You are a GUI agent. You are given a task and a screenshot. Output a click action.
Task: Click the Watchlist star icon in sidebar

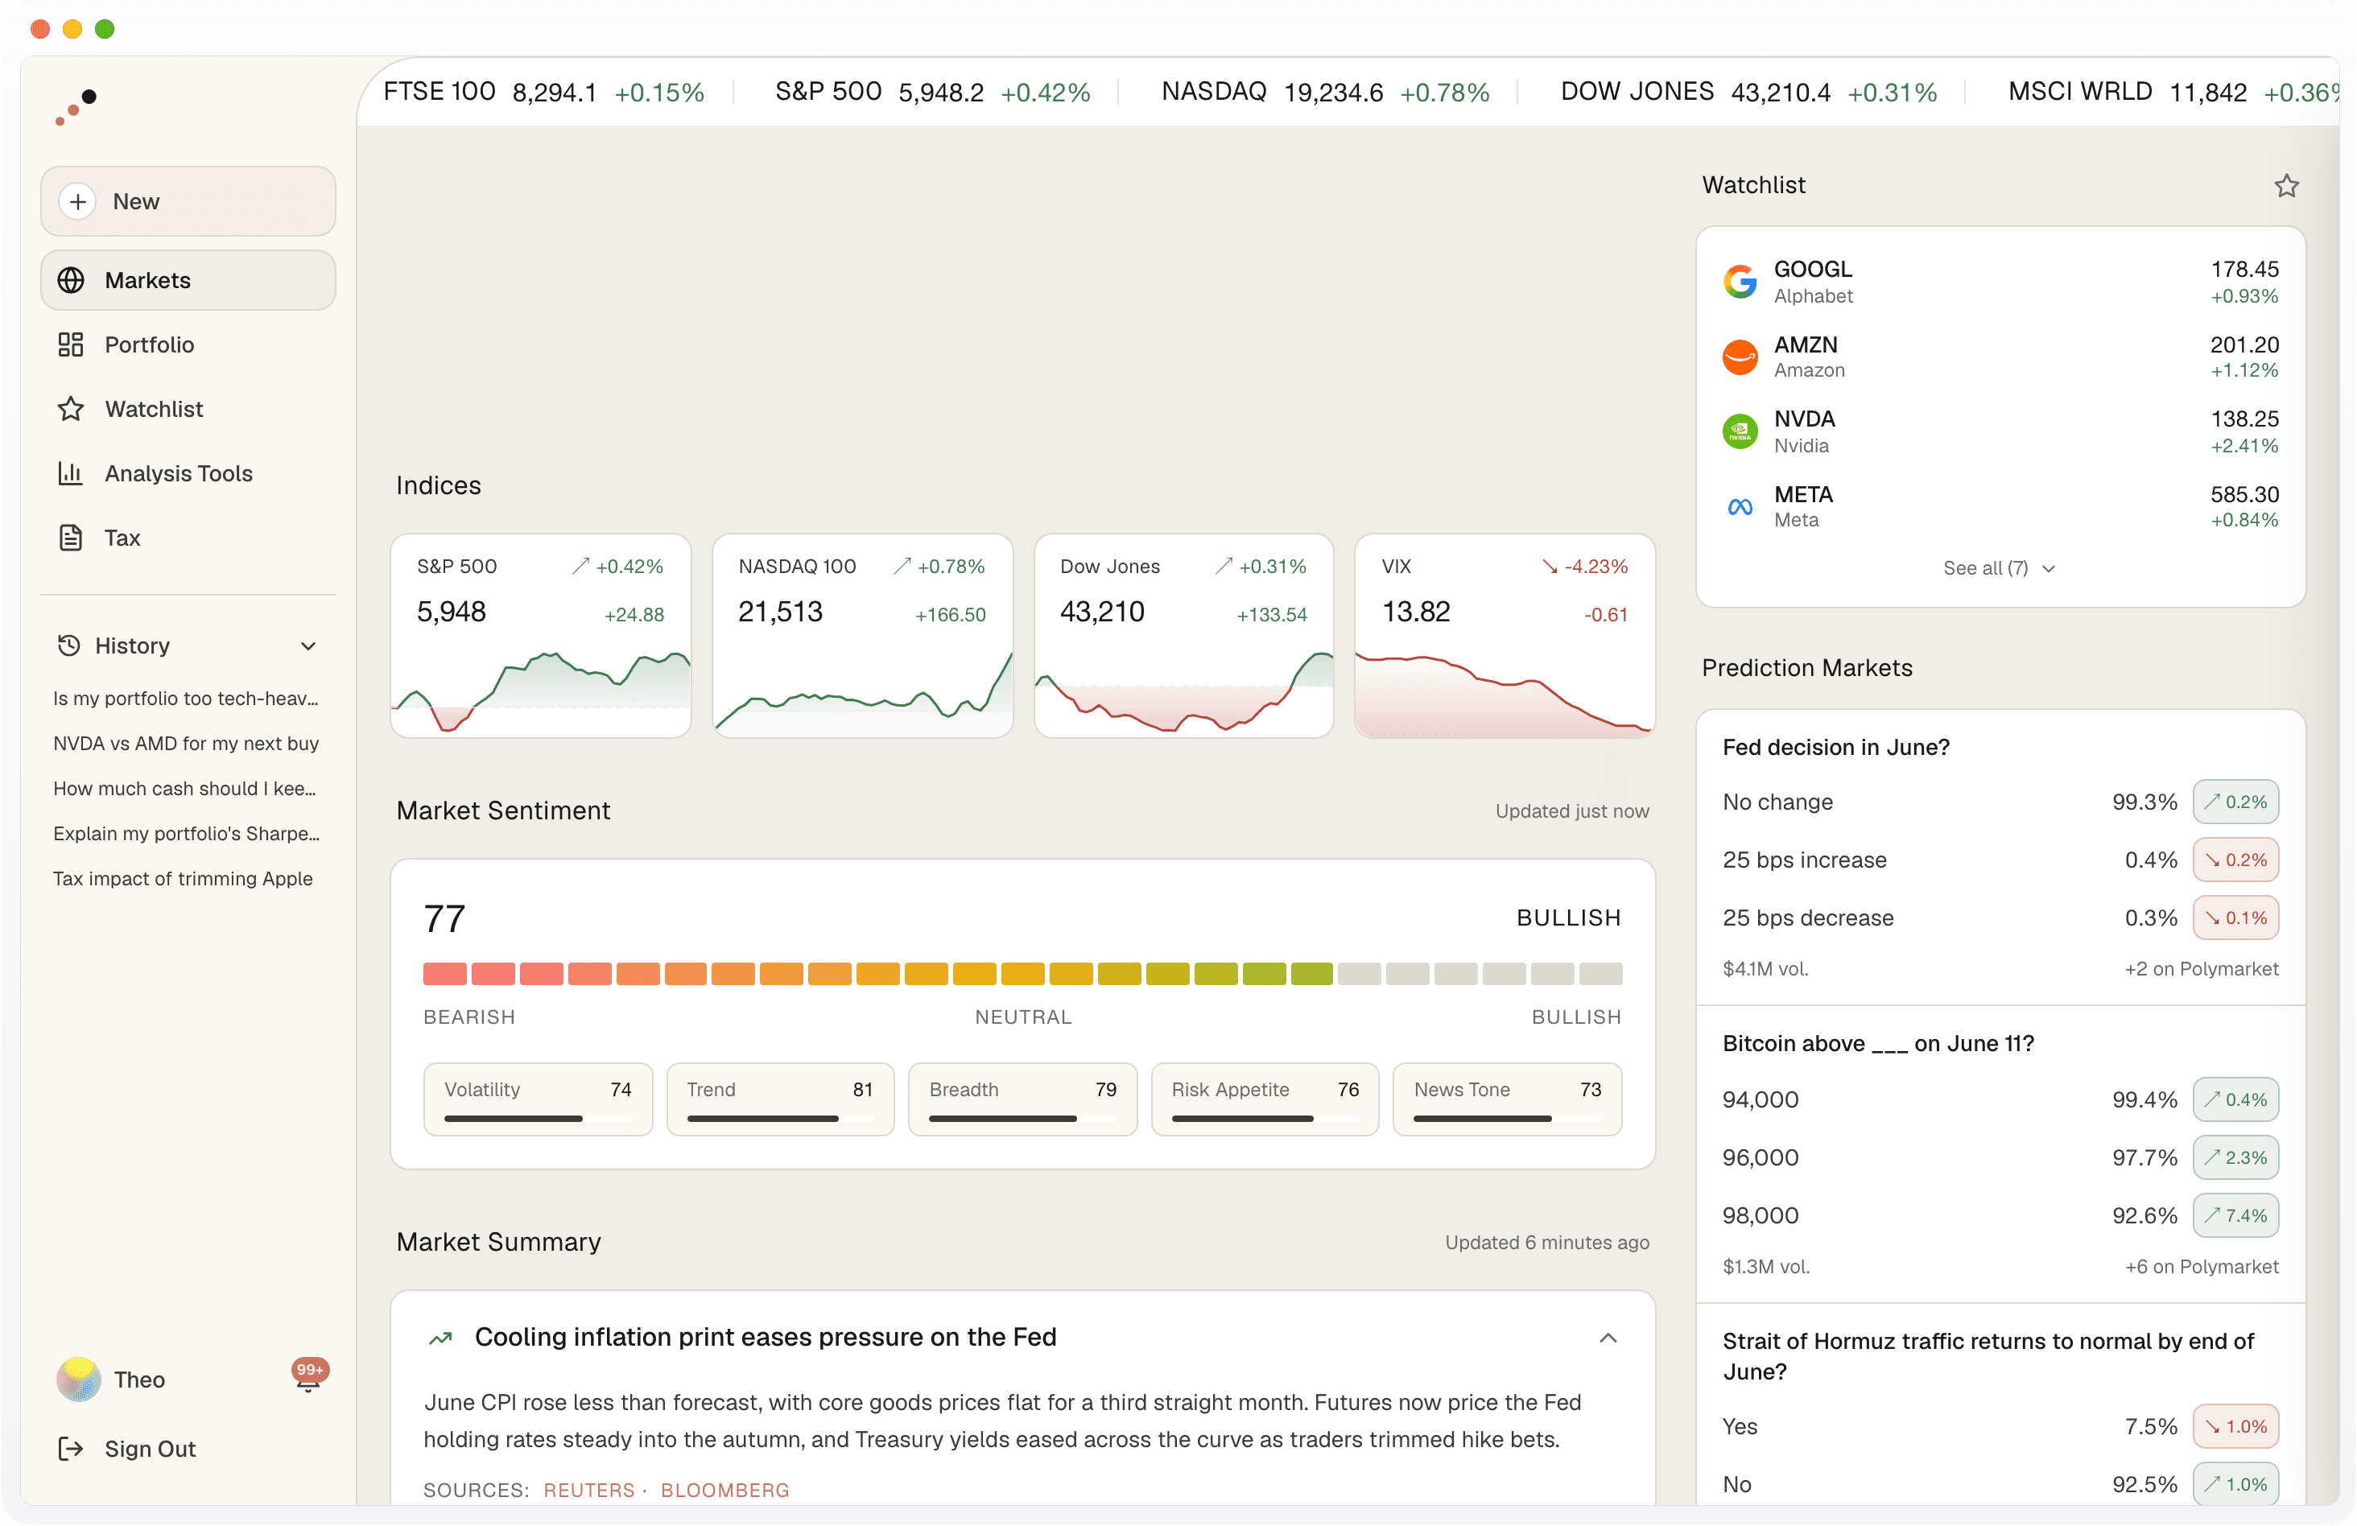pyautogui.click(x=70, y=409)
